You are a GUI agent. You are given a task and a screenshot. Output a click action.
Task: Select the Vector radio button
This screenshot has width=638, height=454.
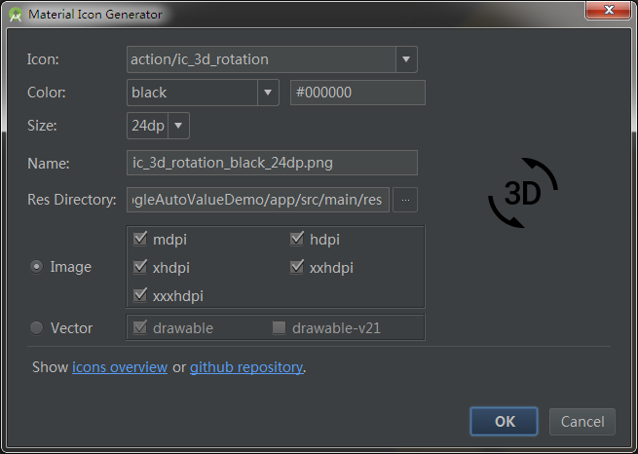(37, 328)
